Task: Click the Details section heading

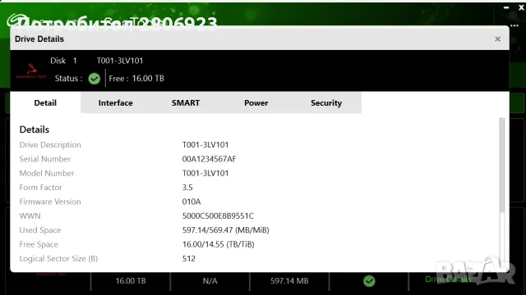Action: tap(35, 129)
